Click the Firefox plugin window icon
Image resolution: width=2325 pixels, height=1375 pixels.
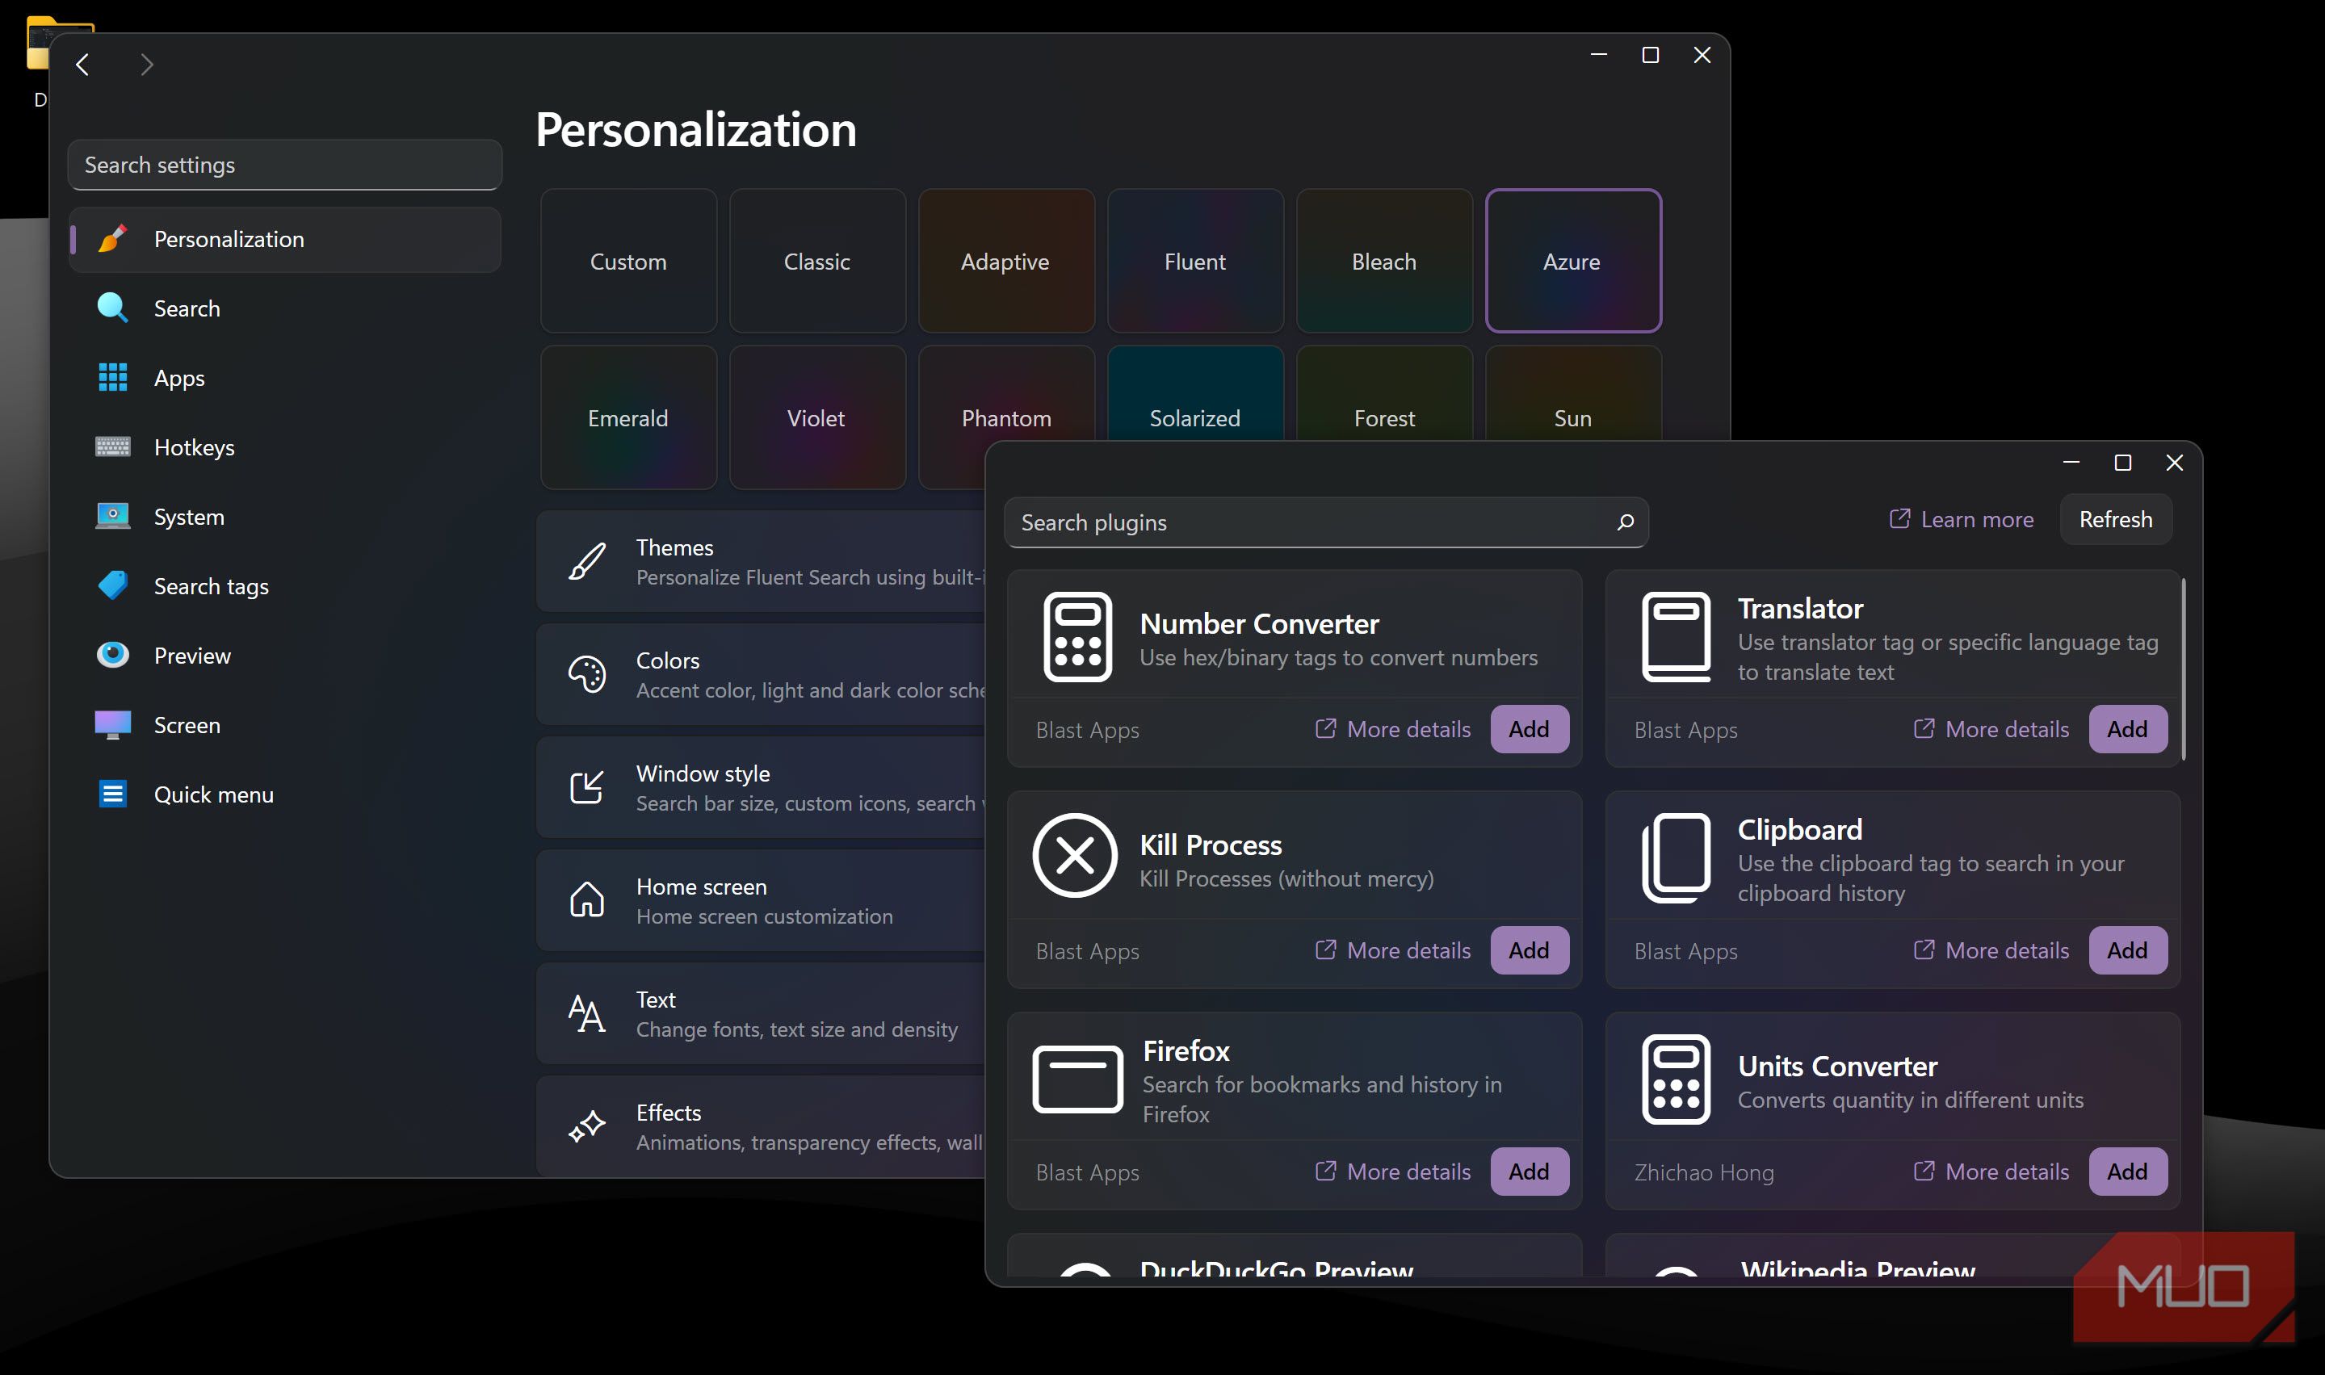[1078, 1079]
